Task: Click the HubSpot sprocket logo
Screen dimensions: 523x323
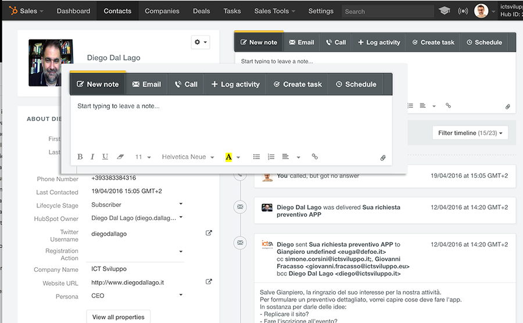Action: point(13,10)
